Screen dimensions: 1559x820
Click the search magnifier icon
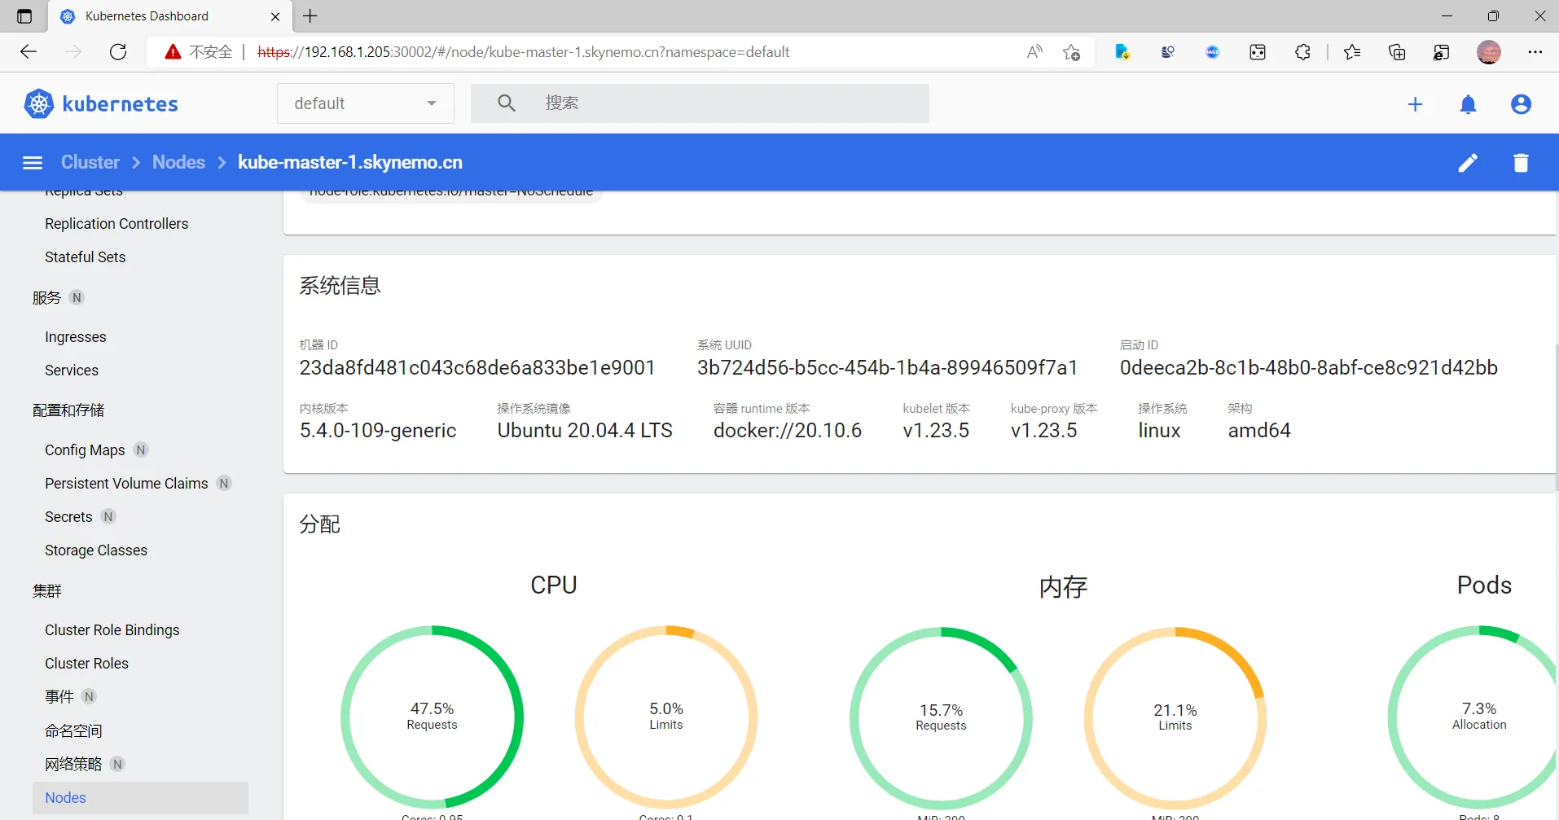[507, 103]
